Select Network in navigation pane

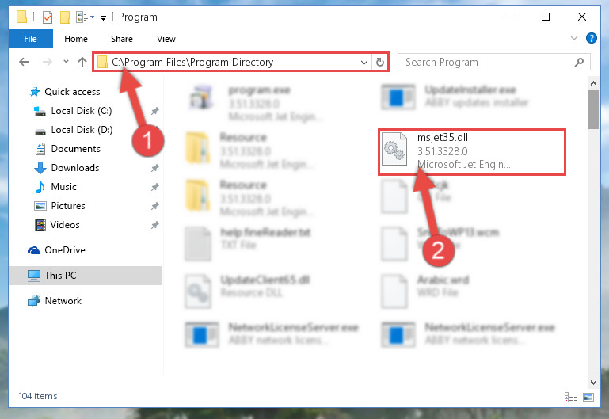click(63, 301)
